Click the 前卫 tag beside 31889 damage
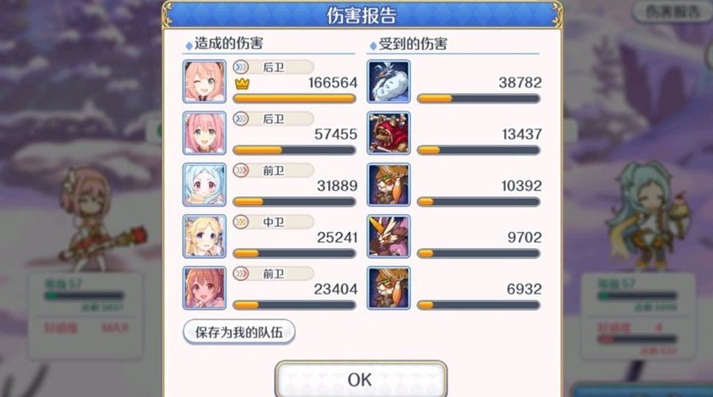This screenshot has width=713, height=397. tap(274, 170)
